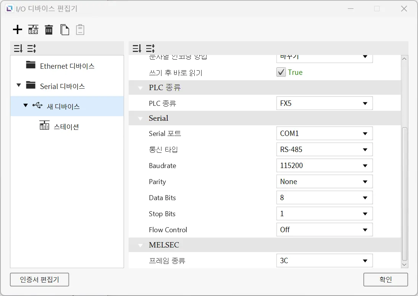The image size is (418, 296).
Task: Collapse the Serial property section
Action: (141, 118)
